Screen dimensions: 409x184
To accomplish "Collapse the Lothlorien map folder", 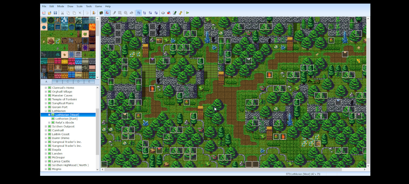I will (x=46, y=111).
